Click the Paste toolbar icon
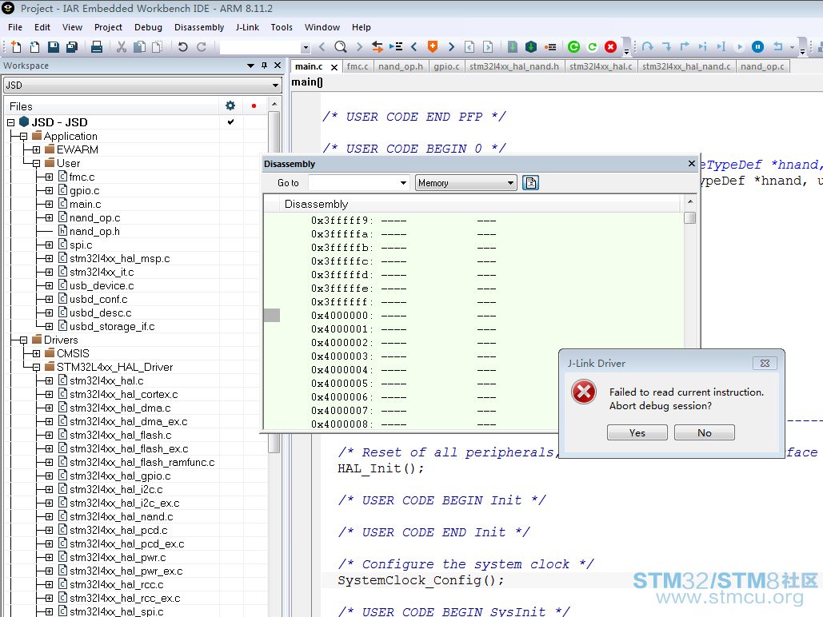 pos(157,47)
